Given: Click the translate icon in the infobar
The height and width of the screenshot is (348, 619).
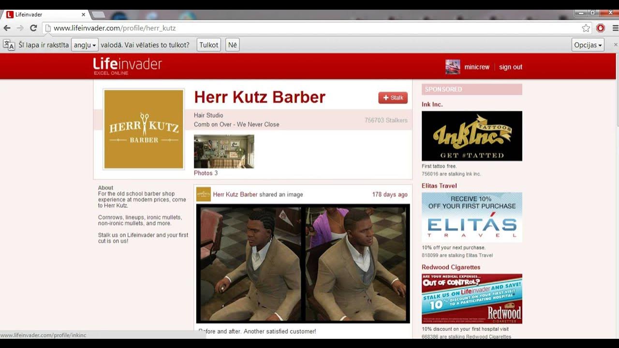Looking at the screenshot, I should pos(9,45).
